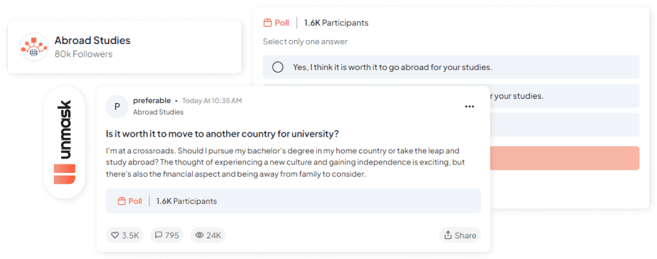Select the 'Yes, I think it is worth it' radio option

278,67
